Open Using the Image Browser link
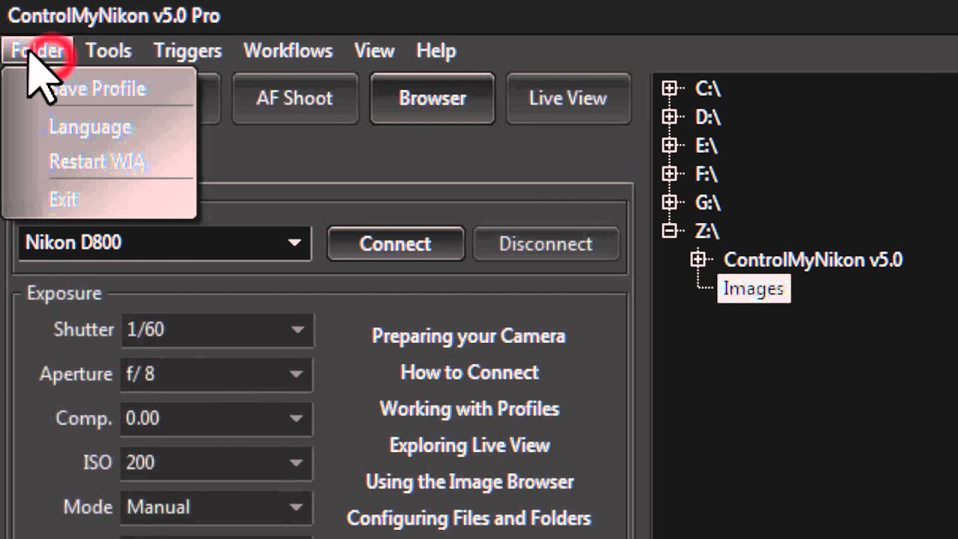Image resolution: width=958 pixels, height=539 pixels. click(x=469, y=482)
